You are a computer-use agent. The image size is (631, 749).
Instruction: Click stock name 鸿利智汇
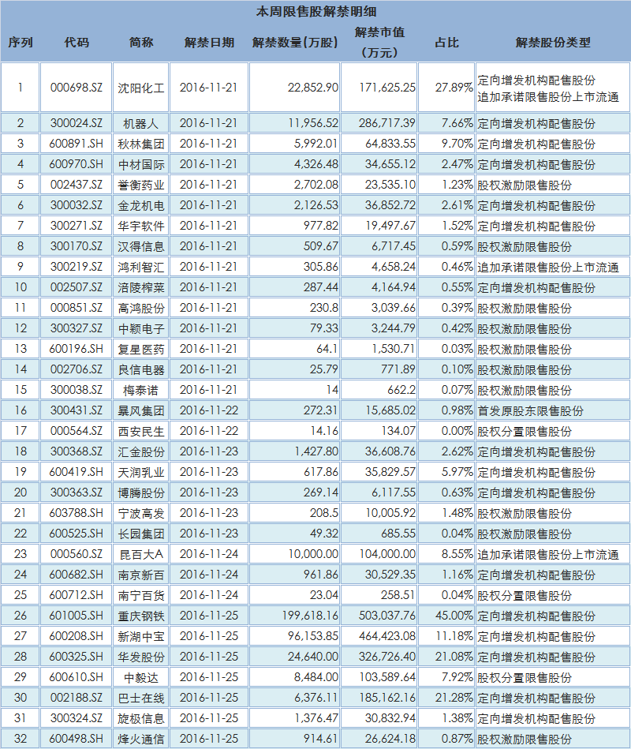click(141, 267)
